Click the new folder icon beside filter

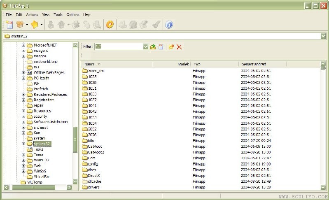171,47
